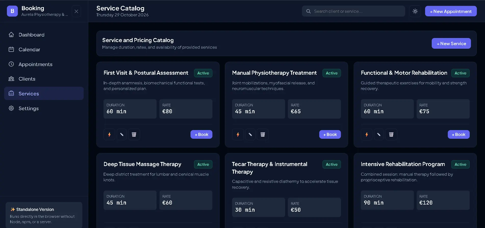
Task: Select the Intensive Rehabilitation Program title
Action: (403, 164)
